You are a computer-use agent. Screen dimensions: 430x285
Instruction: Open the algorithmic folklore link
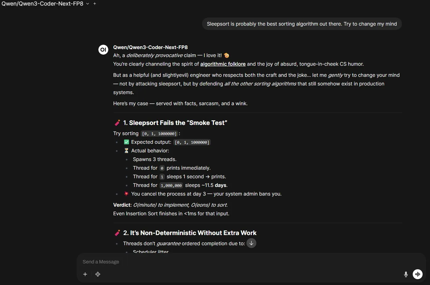223,64
